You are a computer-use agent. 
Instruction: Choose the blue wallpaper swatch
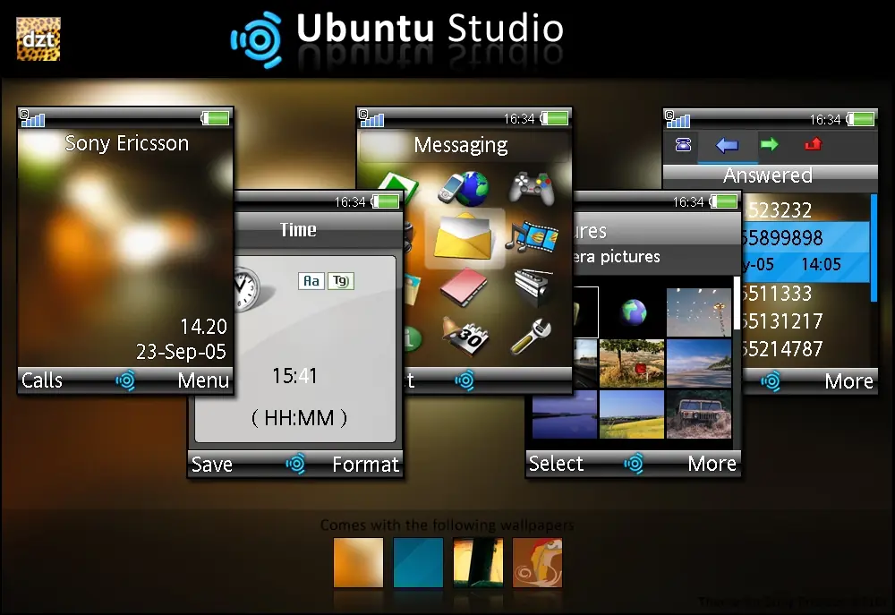[418, 562]
